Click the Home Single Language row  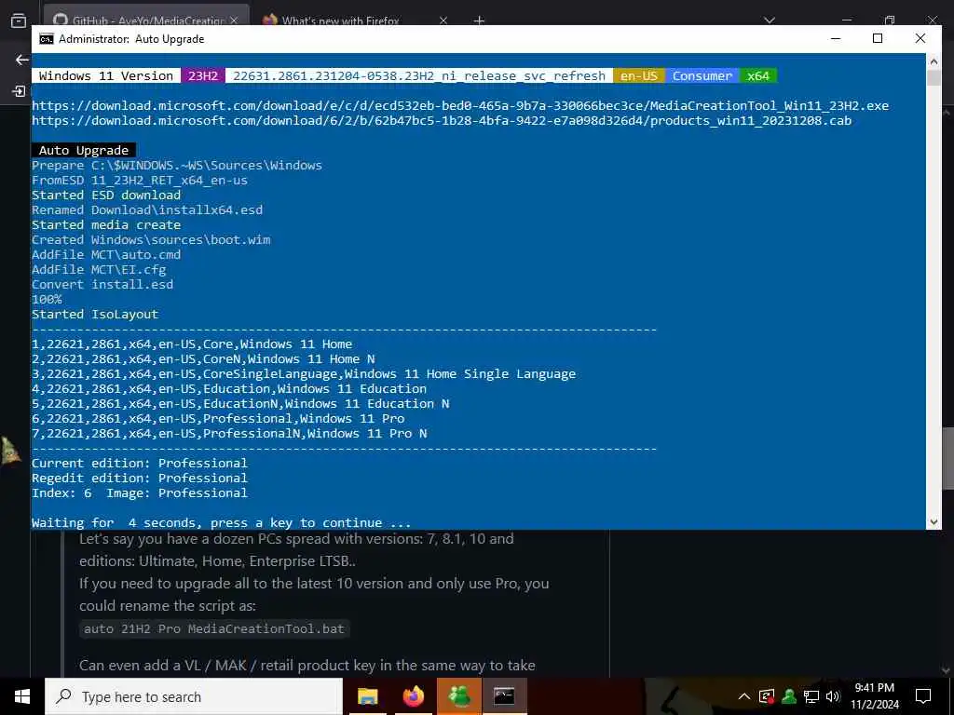pos(304,374)
